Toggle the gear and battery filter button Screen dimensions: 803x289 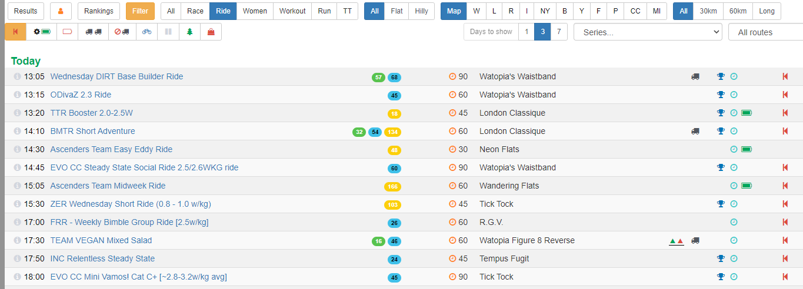pyautogui.click(x=41, y=32)
